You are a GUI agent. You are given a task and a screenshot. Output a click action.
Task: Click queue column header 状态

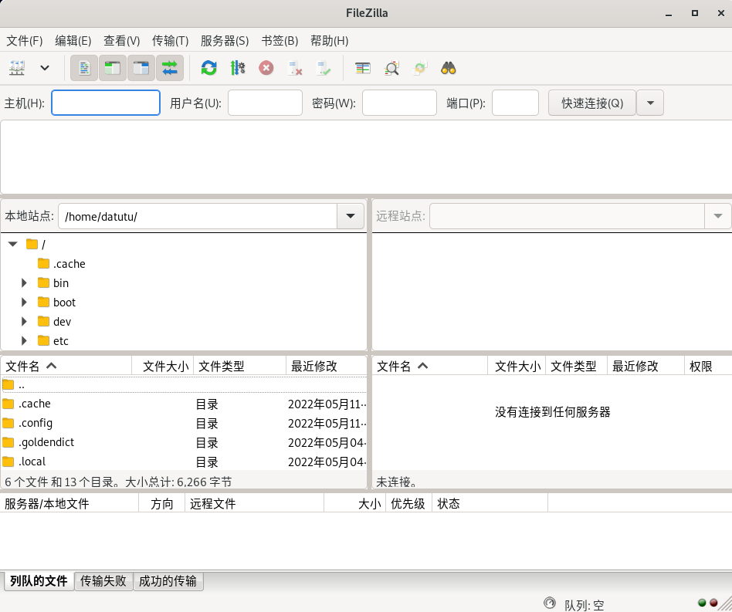490,503
